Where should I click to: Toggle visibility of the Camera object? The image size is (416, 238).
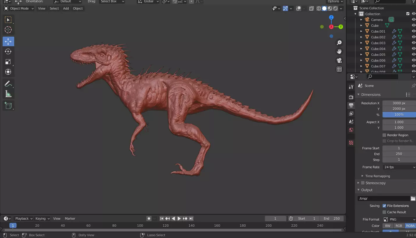click(413, 20)
